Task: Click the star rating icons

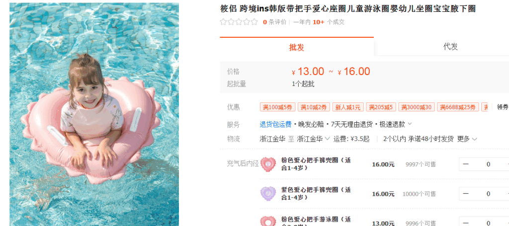Action: pyautogui.click(x=239, y=22)
